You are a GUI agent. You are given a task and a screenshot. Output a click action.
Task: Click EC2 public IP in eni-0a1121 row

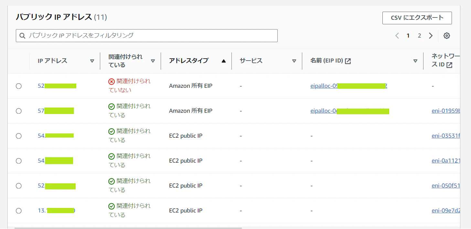(x=186, y=161)
